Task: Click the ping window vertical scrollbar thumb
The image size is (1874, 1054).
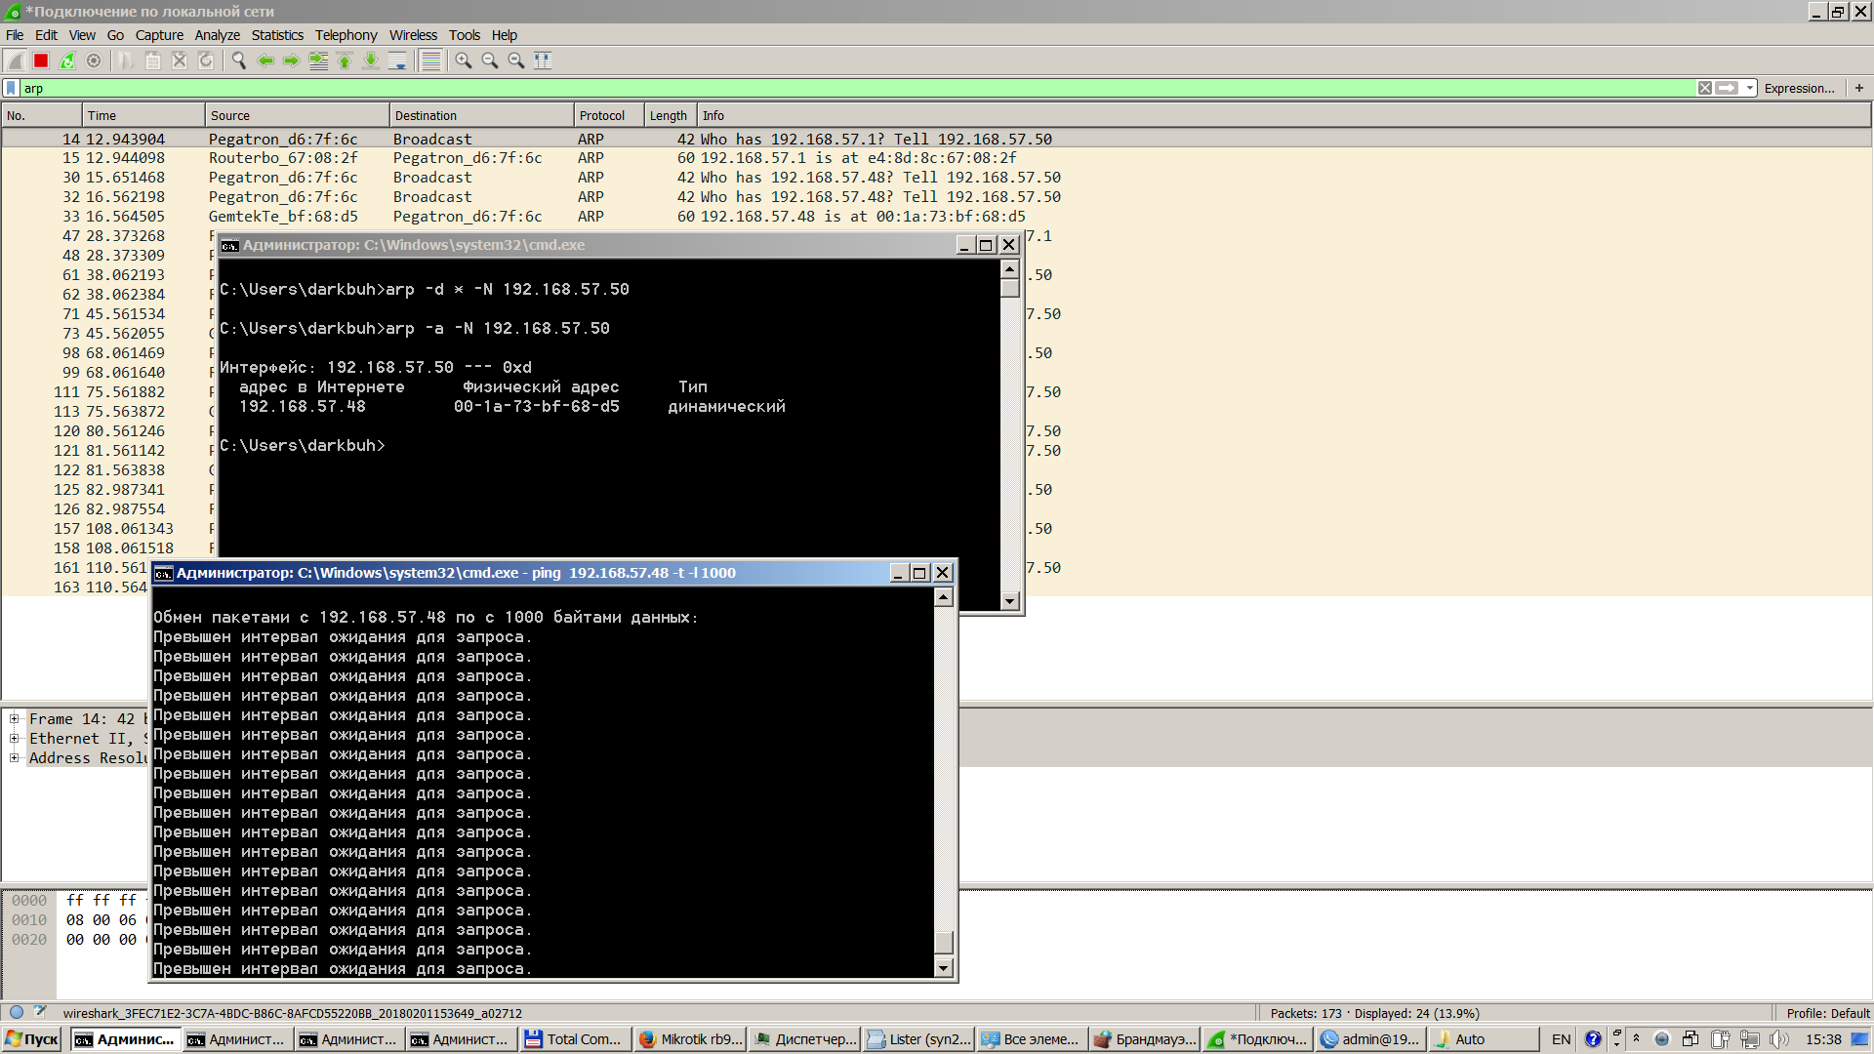Action: [x=943, y=942]
